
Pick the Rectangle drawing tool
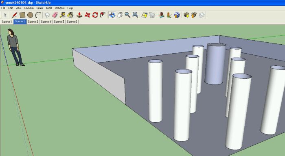tap(22, 15)
